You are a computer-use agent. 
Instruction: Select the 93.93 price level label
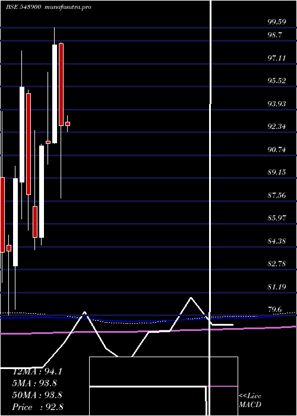click(277, 104)
